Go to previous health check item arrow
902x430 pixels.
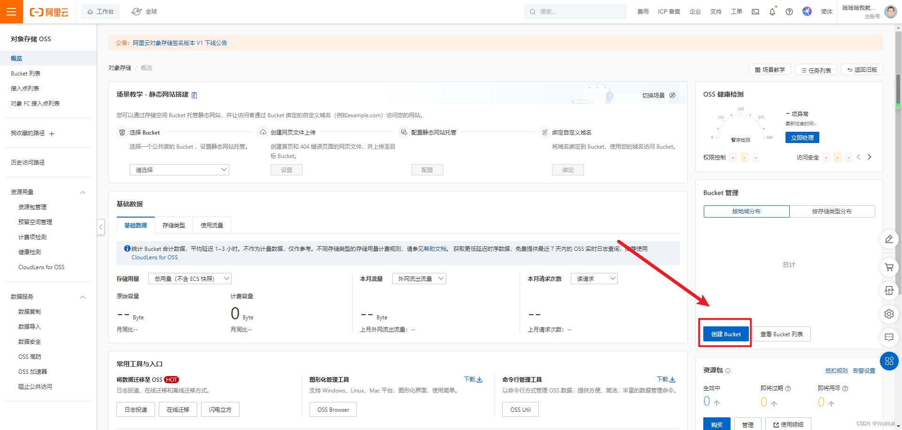pyautogui.click(x=858, y=157)
